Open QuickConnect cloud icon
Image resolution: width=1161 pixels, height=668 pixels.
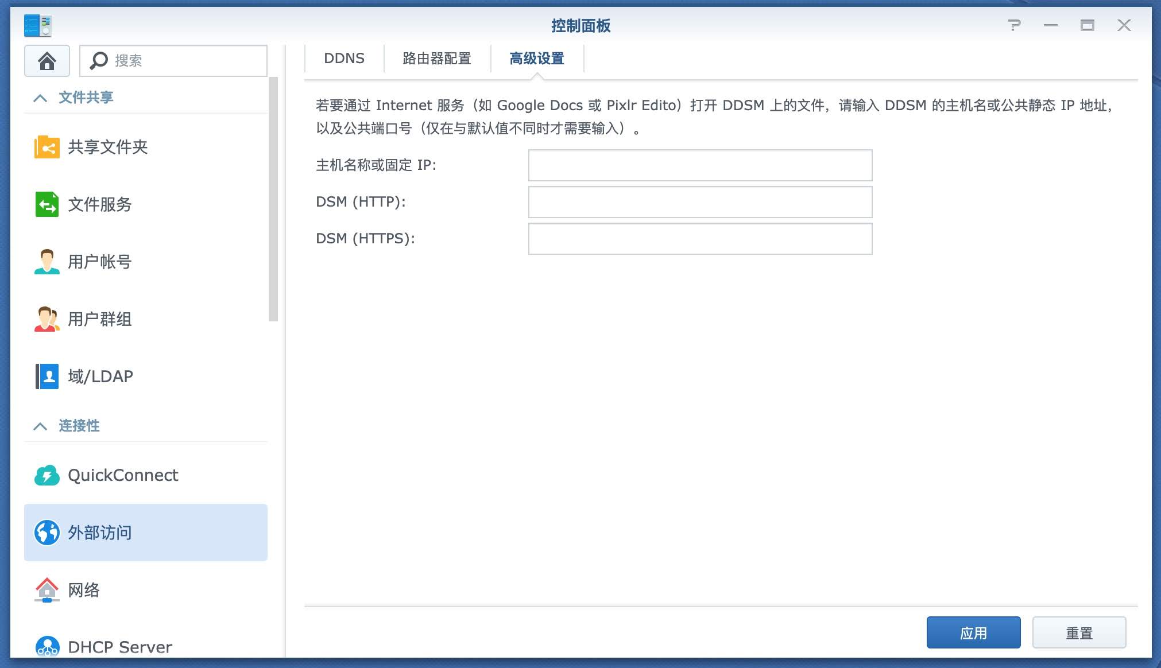point(47,475)
